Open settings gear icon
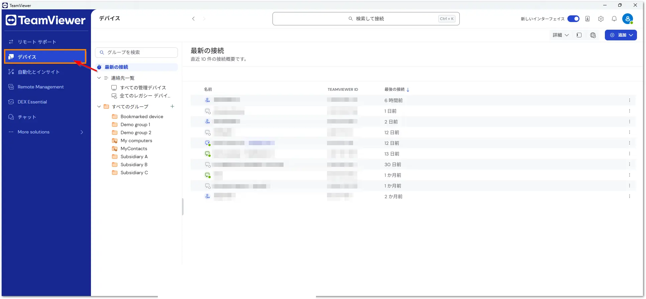This screenshot has width=646, height=299. click(601, 19)
